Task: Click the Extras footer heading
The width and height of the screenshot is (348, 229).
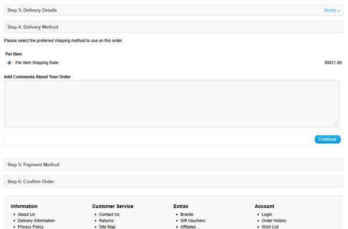Action: 180,206
